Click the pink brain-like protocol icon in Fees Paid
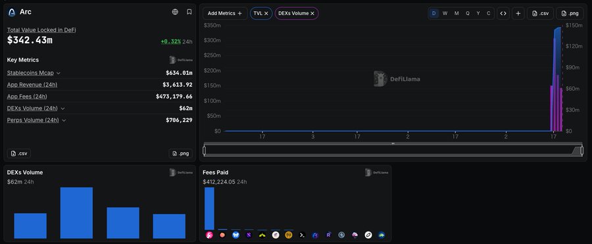The height and width of the screenshot is (244, 592). (x=355, y=235)
